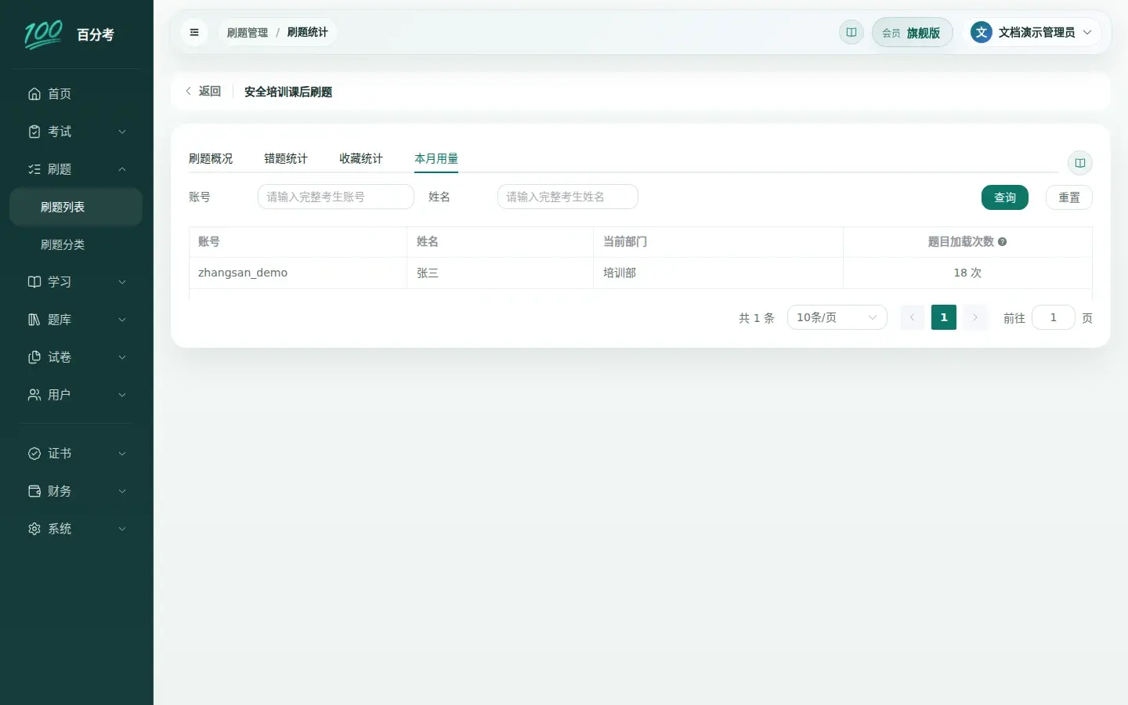Expand the 试卷 menu chevron
The image size is (1128, 705).
(122, 357)
